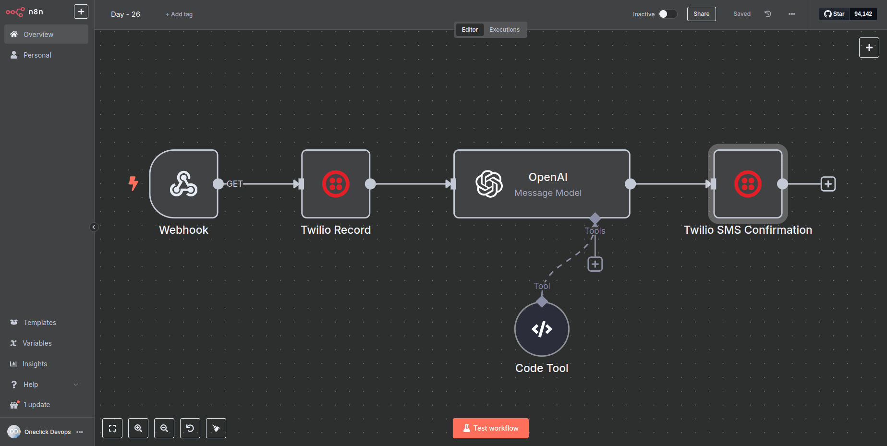Click the Webhook node label
This screenshot has width=887, height=446.
pyautogui.click(x=184, y=230)
